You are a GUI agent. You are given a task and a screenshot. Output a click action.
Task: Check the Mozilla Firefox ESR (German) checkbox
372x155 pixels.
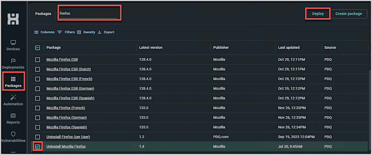38,88
